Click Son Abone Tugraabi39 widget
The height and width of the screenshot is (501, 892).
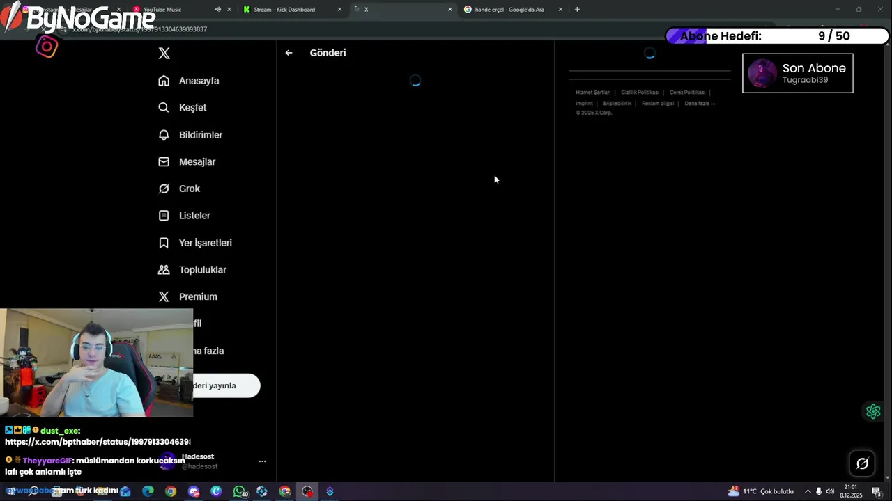click(798, 73)
